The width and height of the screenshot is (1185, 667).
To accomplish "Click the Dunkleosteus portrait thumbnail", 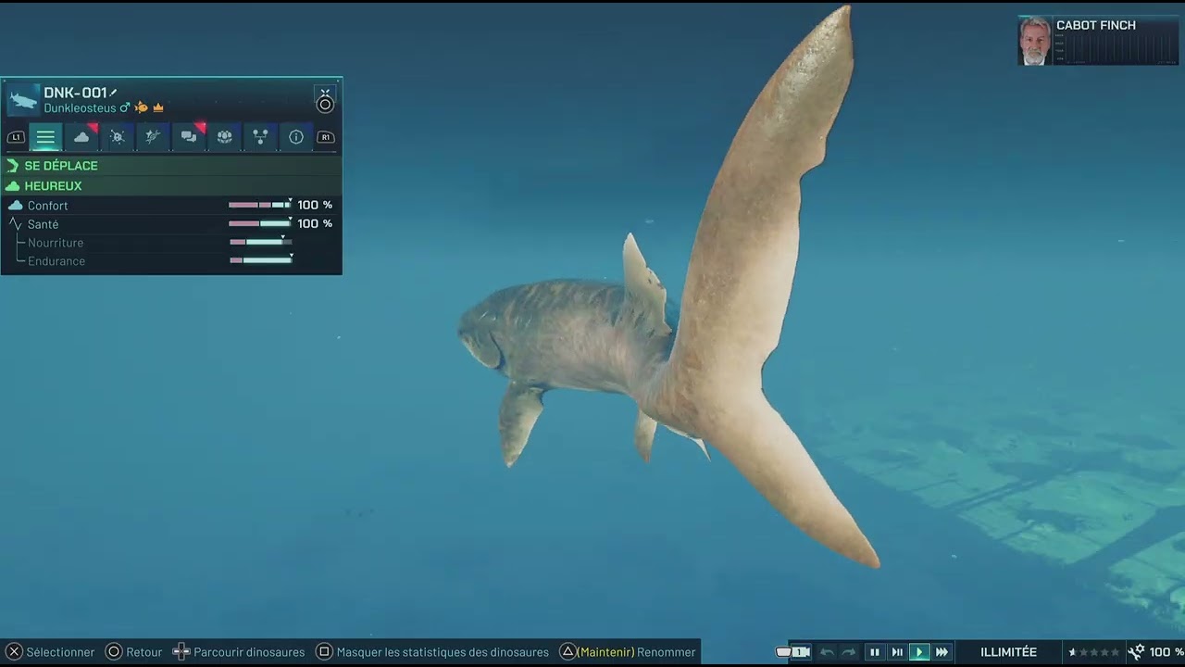I will pos(23,99).
